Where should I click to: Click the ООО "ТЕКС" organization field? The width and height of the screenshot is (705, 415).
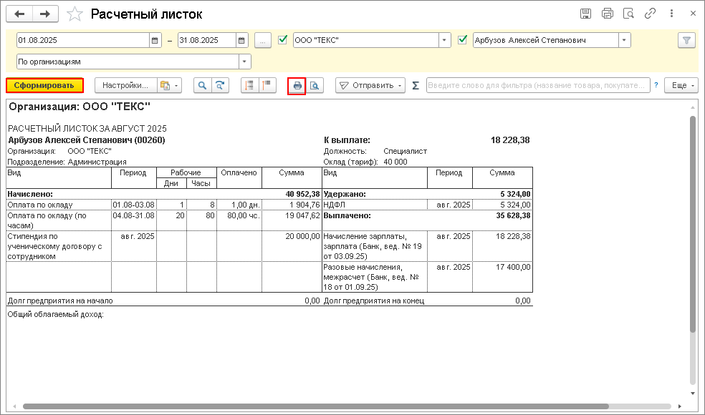(366, 40)
